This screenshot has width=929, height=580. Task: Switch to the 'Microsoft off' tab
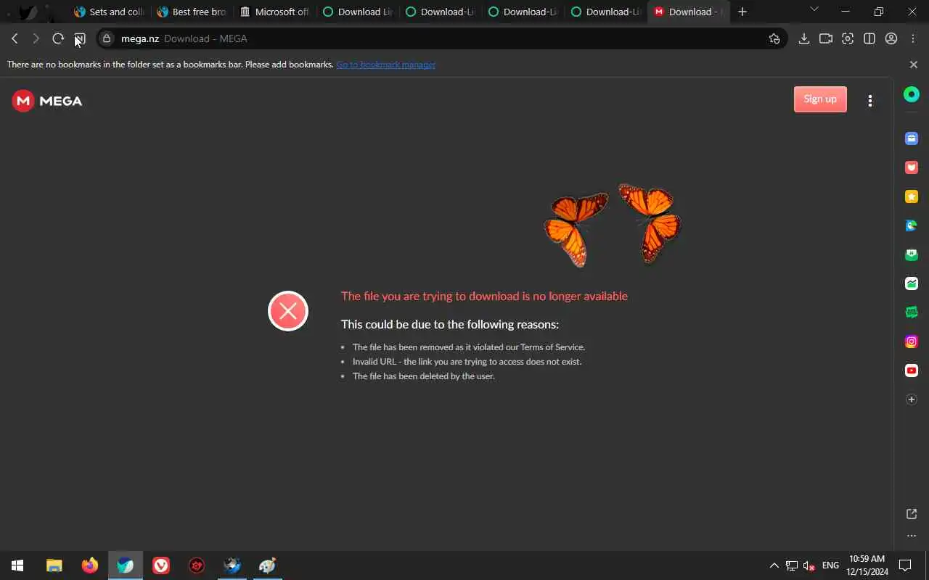click(x=274, y=12)
